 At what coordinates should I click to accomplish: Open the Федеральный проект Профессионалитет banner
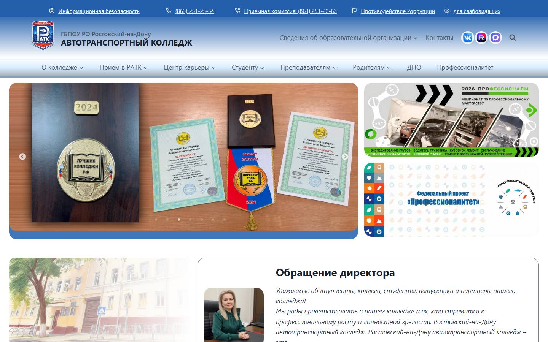pyautogui.click(x=451, y=199)
